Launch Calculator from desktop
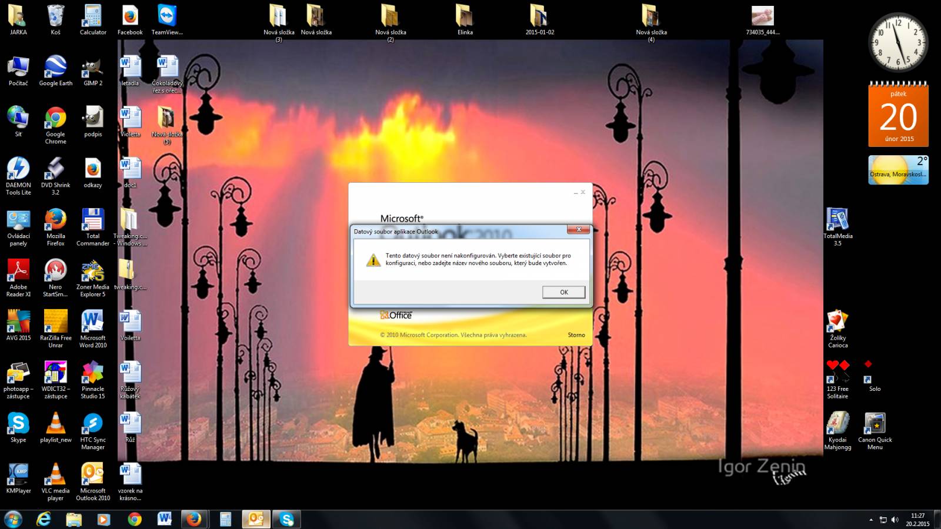941x529 pixels. [x=93, y=19]
